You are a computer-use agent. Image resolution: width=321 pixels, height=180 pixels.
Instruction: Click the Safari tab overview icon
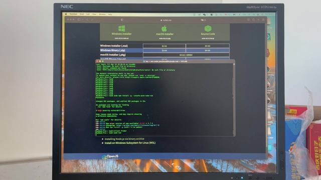pos(263,20)
